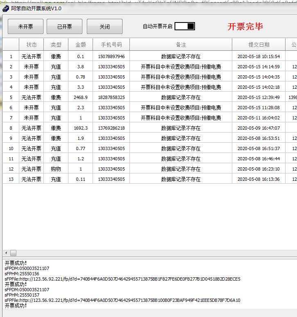Select row number 13 cell
Viewport: 297px width, 317px height.
click(11, 179)
